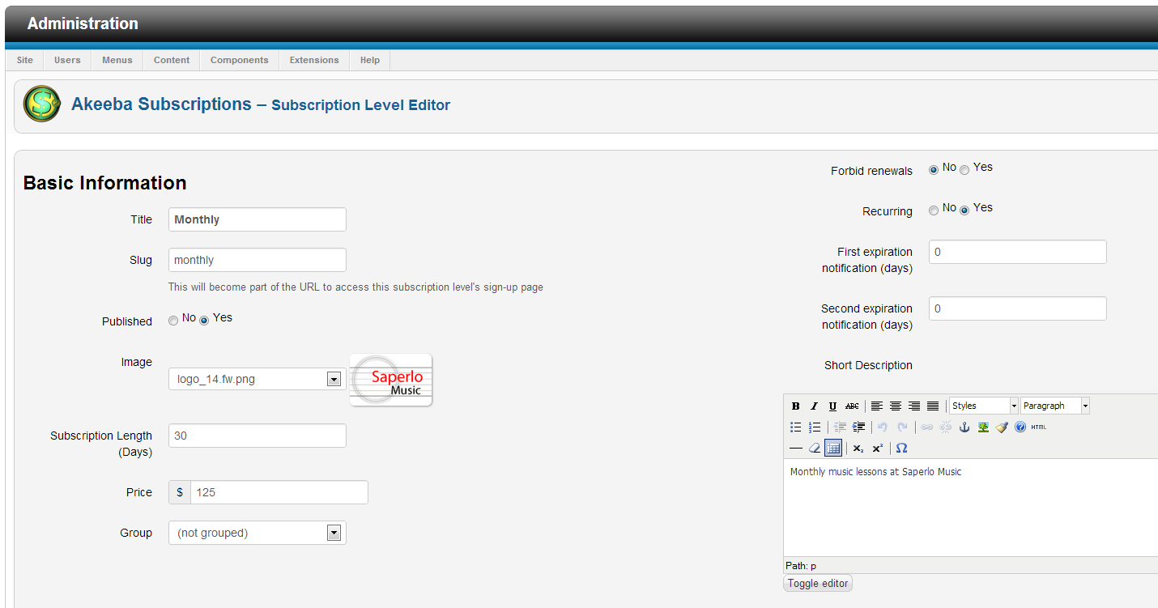The height and width of the screenshot is (608, 1158).
Task: Open the Extensions menu
Action: pyautogui.click(x=314, y=60)
